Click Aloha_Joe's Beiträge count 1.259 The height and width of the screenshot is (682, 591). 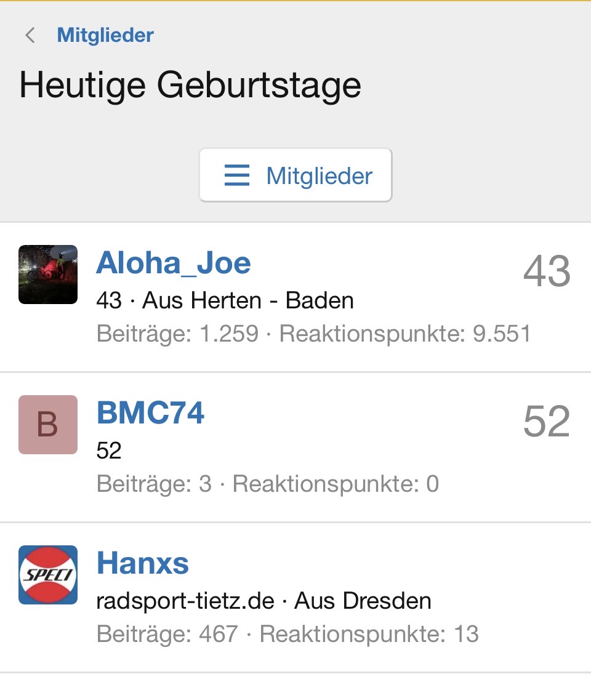pos(229,334)
